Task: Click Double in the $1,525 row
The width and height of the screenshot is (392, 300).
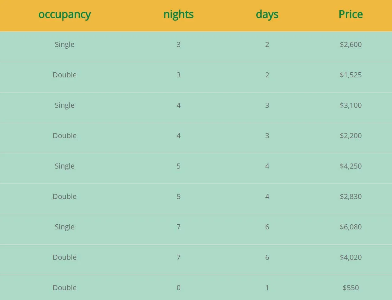Action: point(64,75)
